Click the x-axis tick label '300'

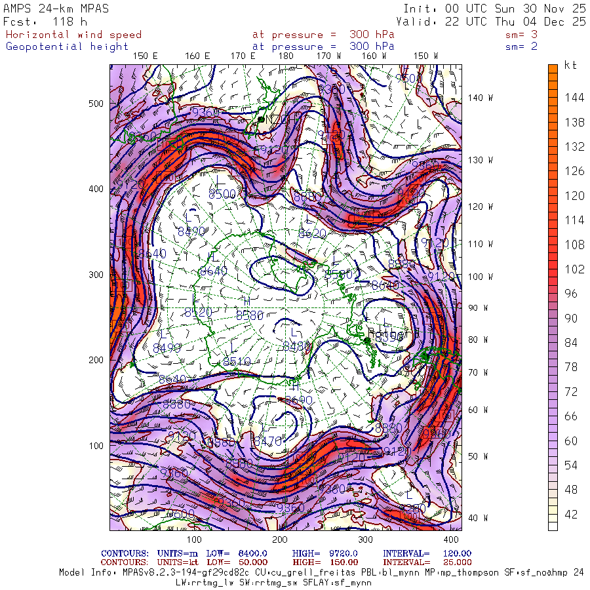(x=365, y=540)
